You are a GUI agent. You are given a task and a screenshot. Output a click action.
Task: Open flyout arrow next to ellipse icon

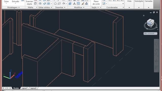66,4
